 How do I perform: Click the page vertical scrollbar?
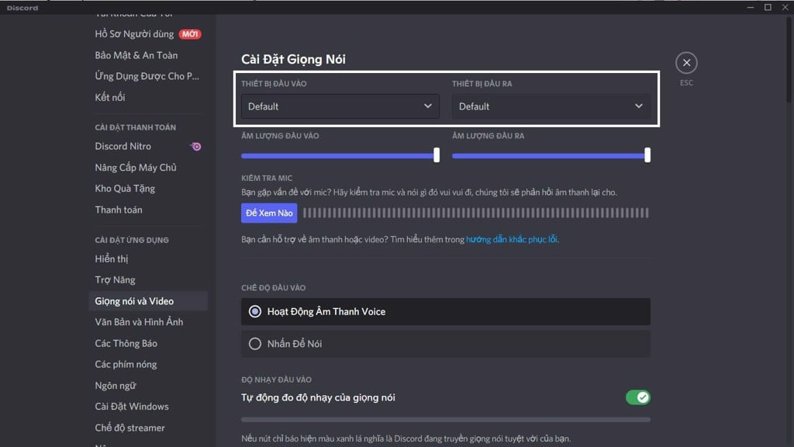(x=789, y=60)
